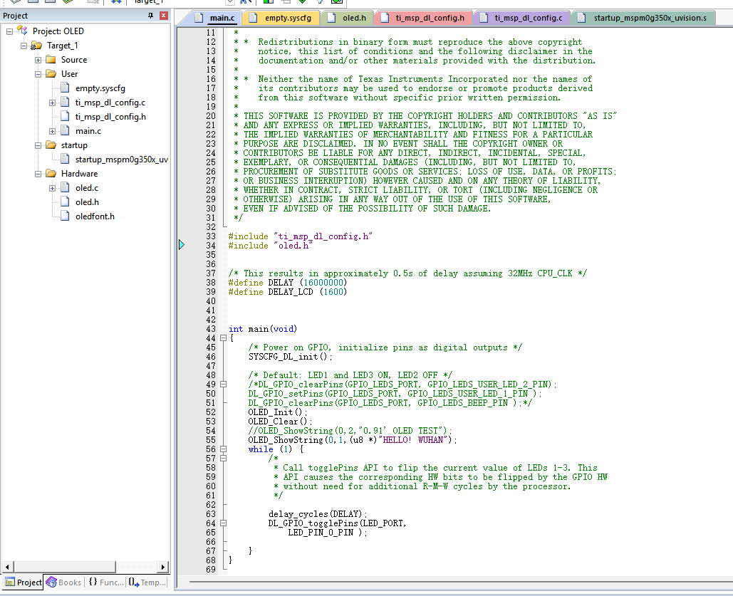Click the User group folder icon

point(51,74)
